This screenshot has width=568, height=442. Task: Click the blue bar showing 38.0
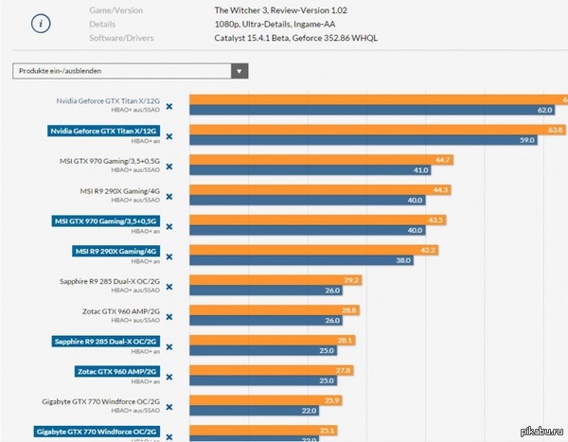[301, 260]
